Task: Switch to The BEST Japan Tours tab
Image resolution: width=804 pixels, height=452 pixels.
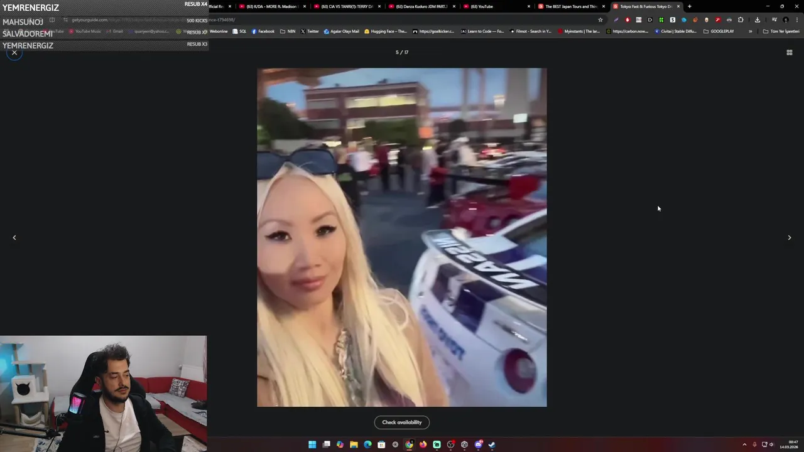Action: pos(570,6)
